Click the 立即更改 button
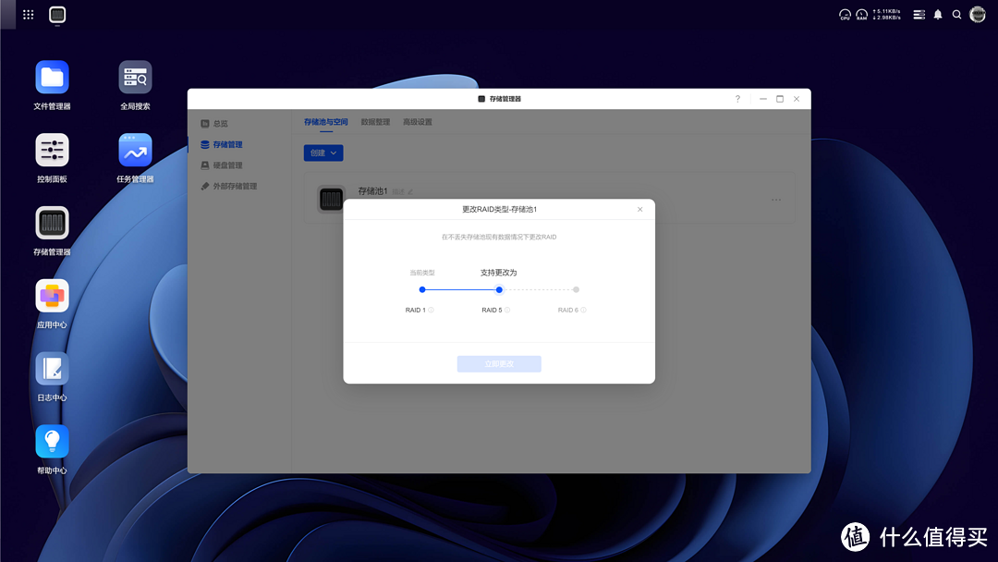Screen dimensions: 998x562 [499, 364]
